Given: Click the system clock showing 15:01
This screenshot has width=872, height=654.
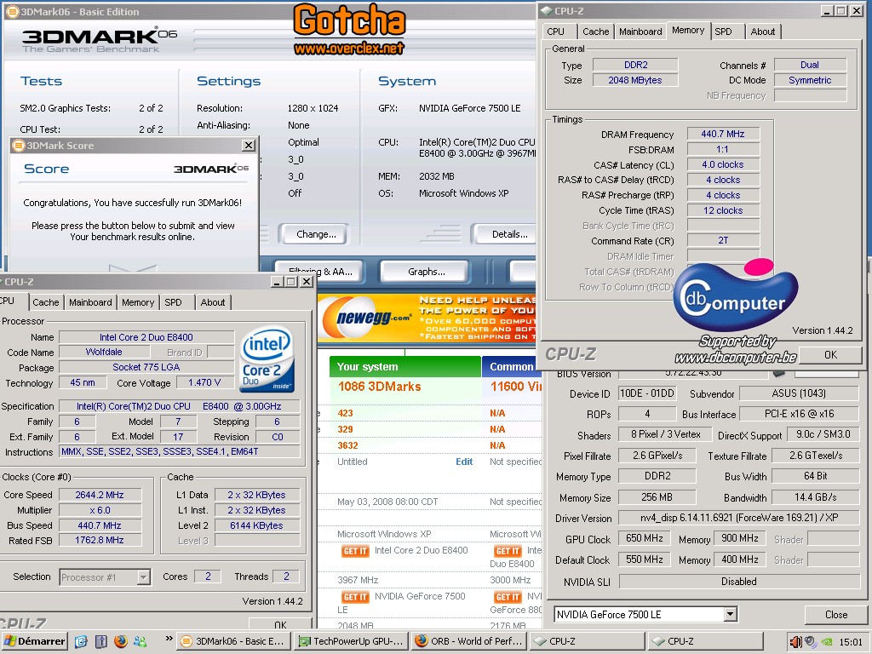Looking at the screenshot, I should (x=851, y=642).
